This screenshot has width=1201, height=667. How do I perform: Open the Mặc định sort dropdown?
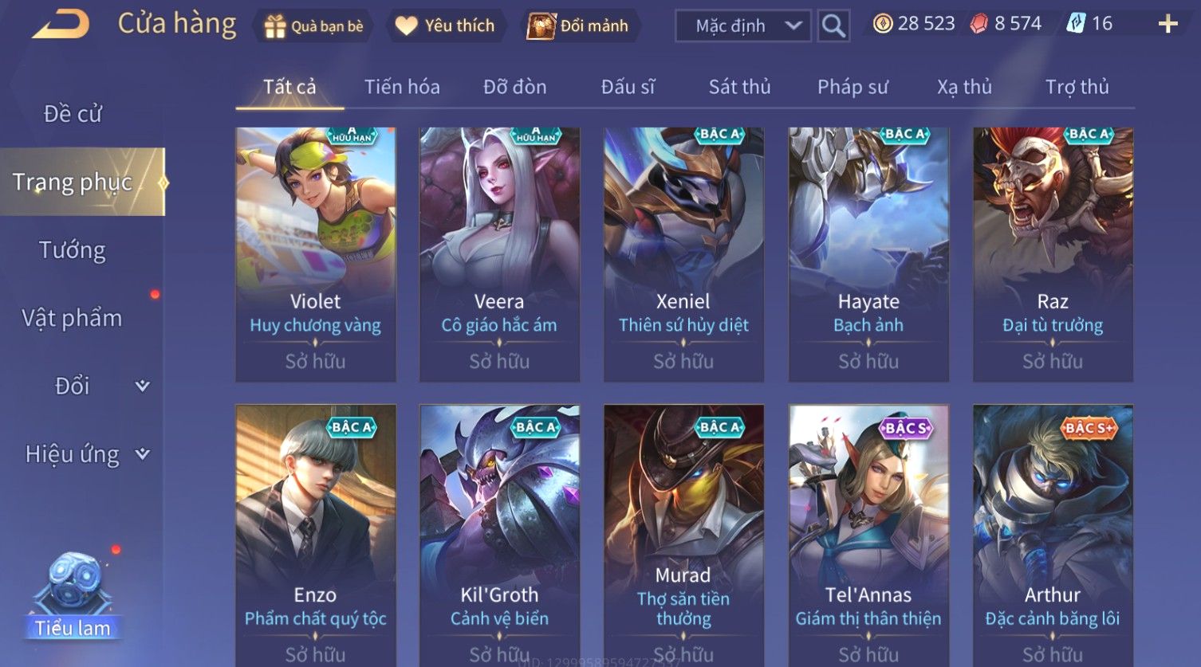pyautogui.click(x=743, y=26)
